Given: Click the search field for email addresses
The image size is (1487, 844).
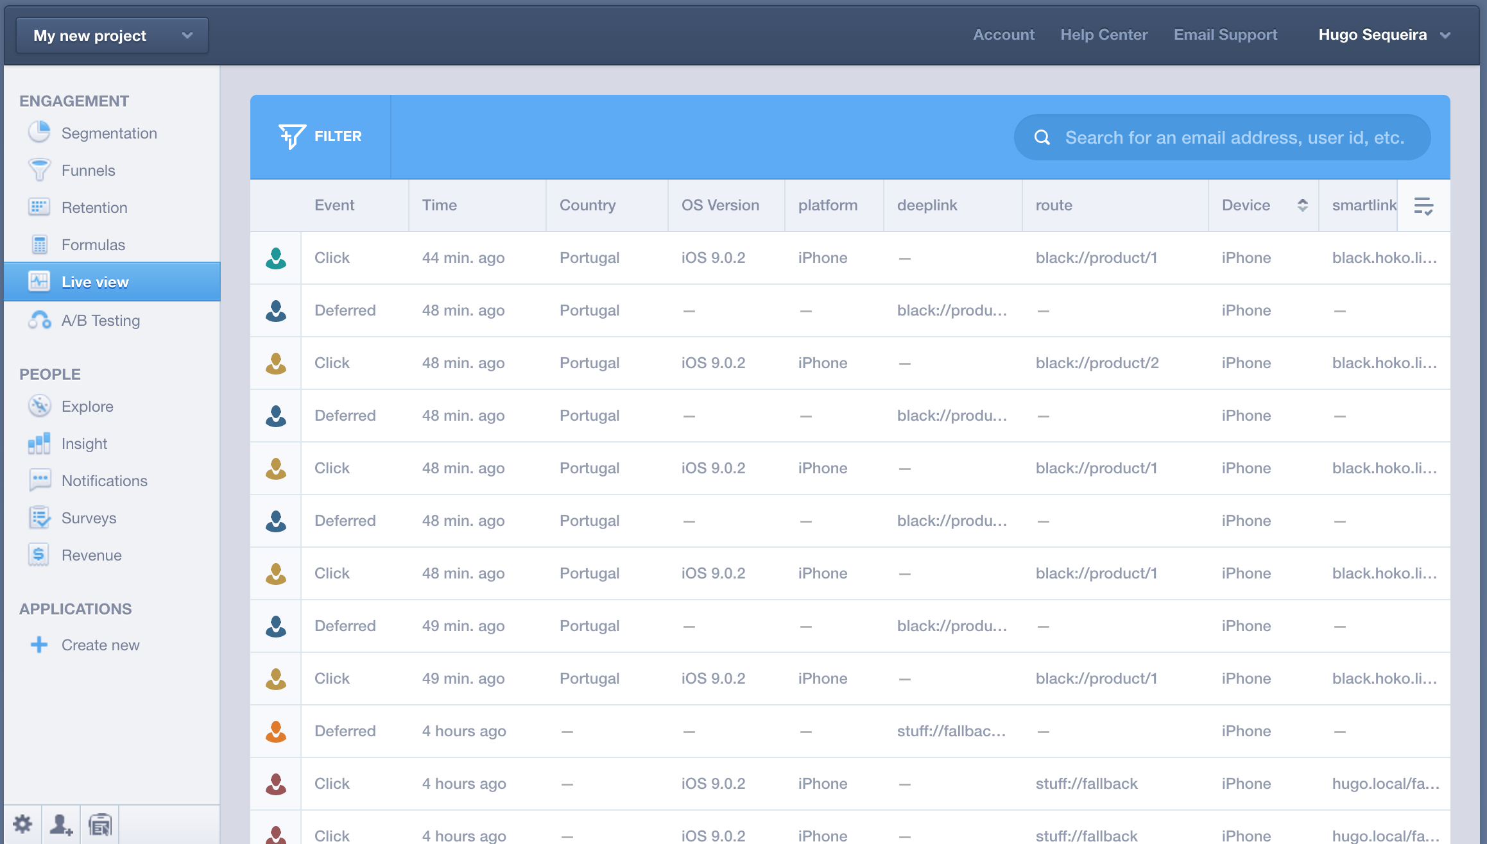Looking at the screenshot, I should pyautogui.click(x=1221, y=137).
